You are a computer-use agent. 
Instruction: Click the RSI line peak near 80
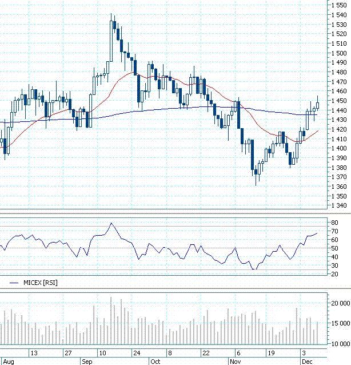pyautogui.click(x=111, y=223)
